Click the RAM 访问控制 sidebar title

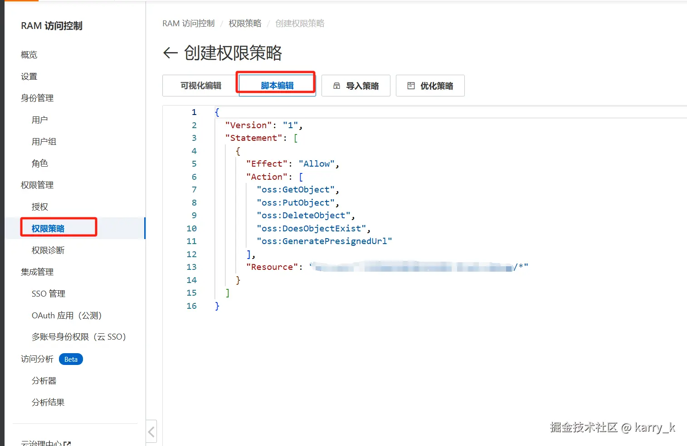pyautogui.click(x=52, y=26)
